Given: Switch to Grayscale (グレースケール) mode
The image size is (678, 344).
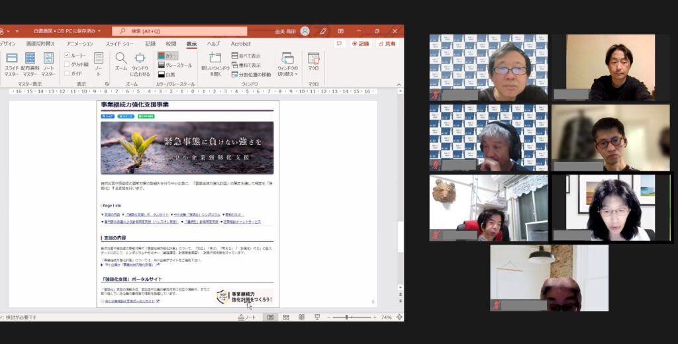Looking at the screenshot, I should tap(175, 65).
